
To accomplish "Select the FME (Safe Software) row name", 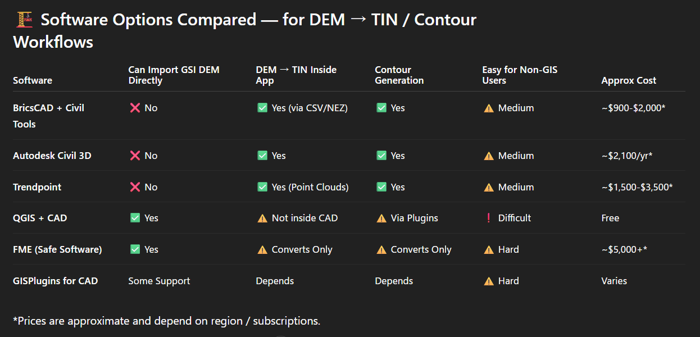I will (x=57, y=249).
